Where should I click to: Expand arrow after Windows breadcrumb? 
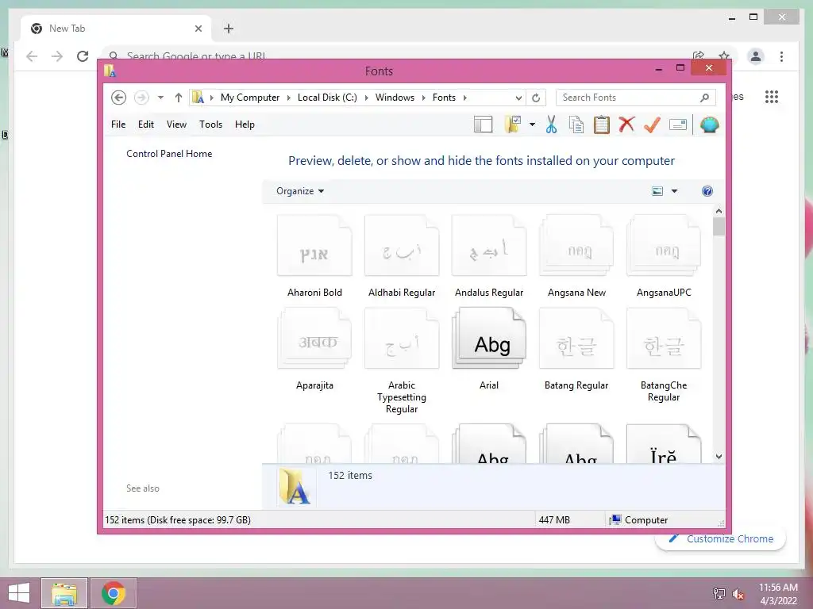point(424,98)
